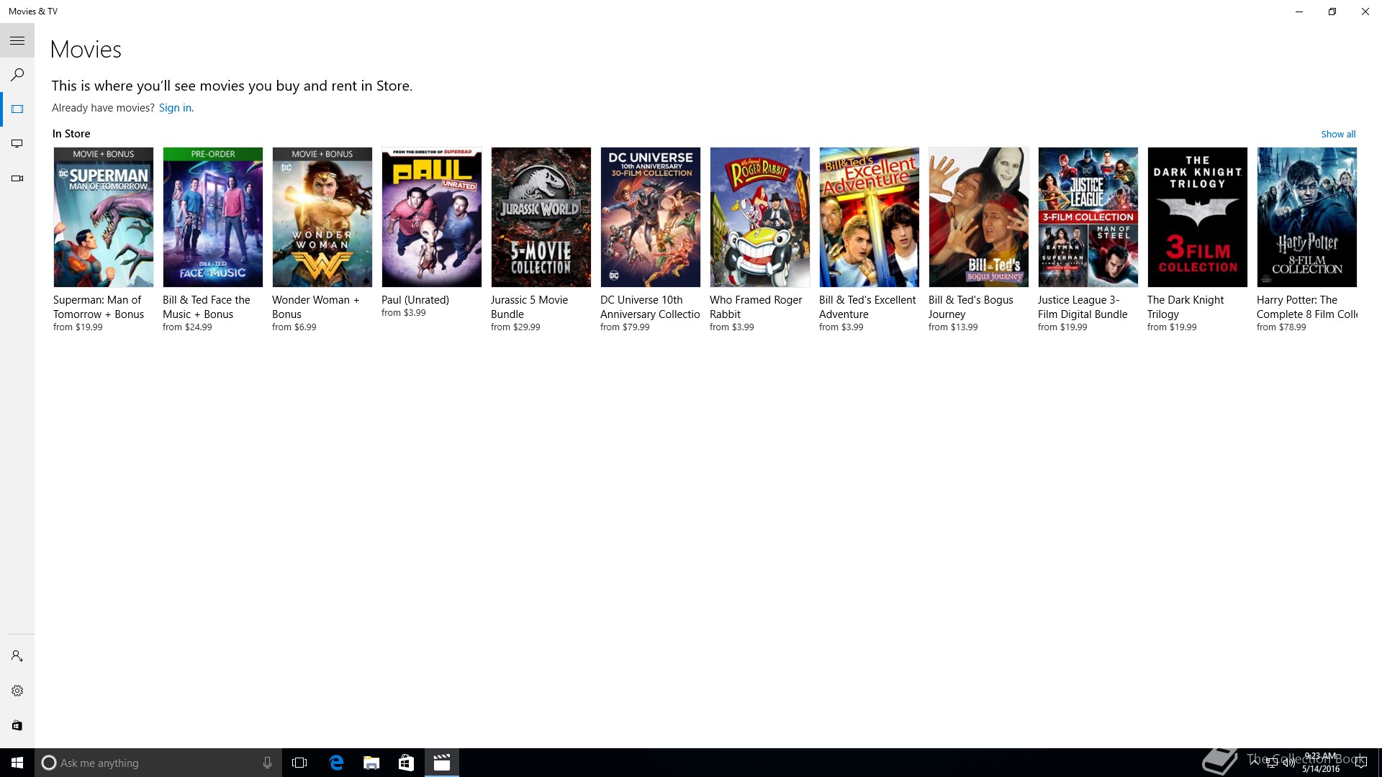This screenshot has width=1382, height=777.
Task: Click 'The Dark Knight Trilogy' title text
Action: coord(1185,307)
